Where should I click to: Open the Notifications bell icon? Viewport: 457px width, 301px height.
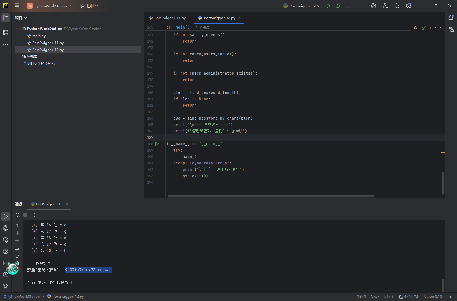451,18
